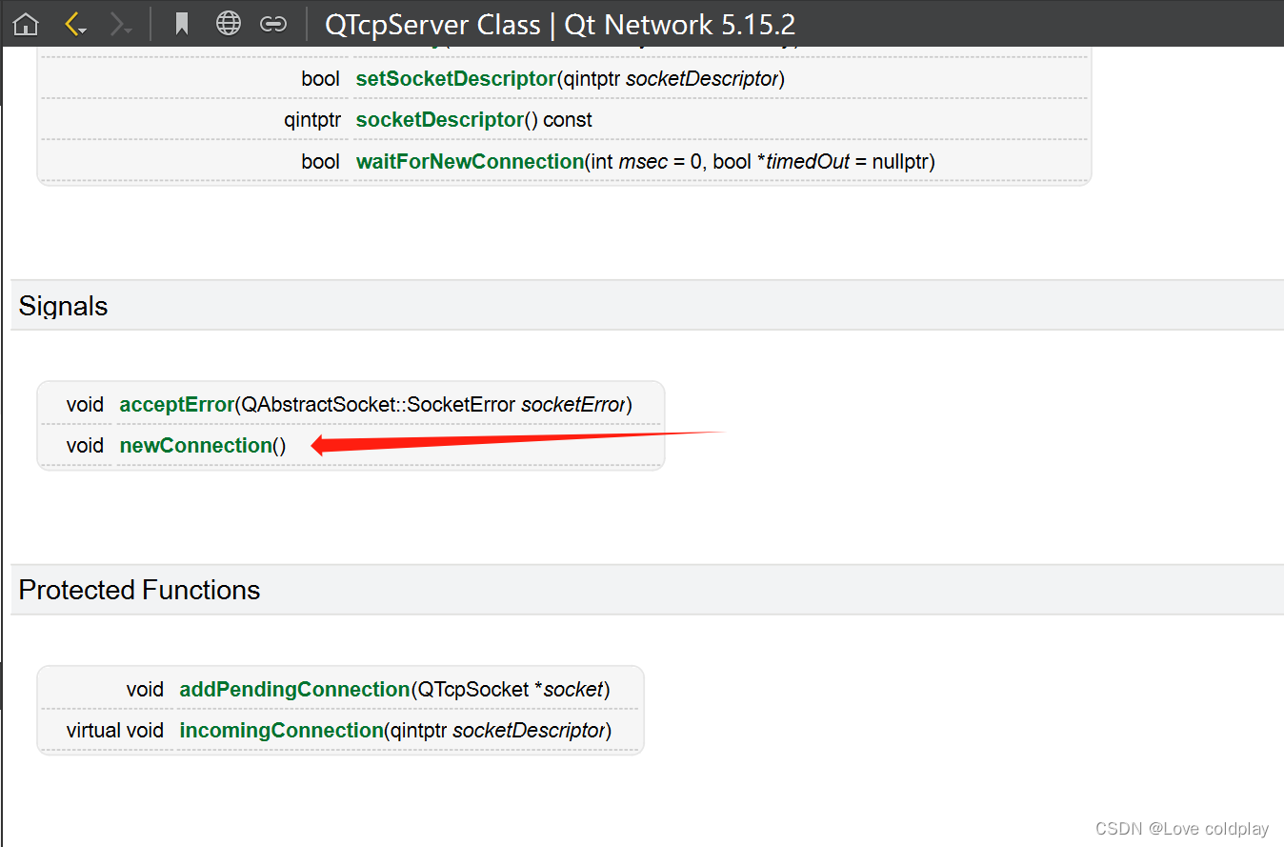Screen dimensions: 1284x847
Task: Open socketDescriptor function link
Action: (x=440, y=120)
